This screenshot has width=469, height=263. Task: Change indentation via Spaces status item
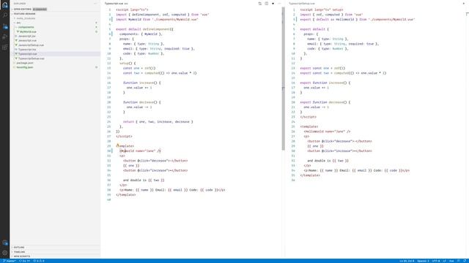pos(423,261)
